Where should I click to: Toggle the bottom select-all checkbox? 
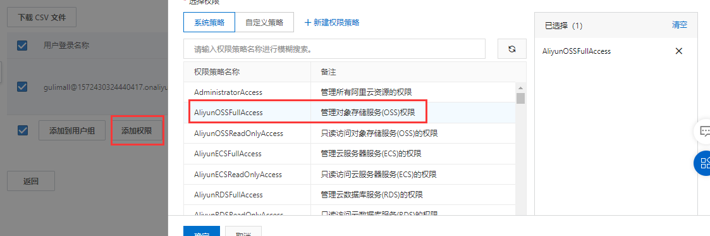click(22, 130)
